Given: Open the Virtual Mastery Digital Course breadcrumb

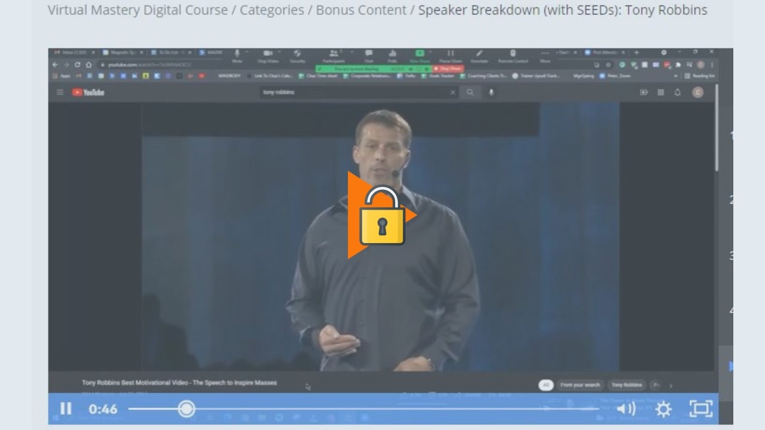Looking at the screenshot, I should click(x=137, y=10).
